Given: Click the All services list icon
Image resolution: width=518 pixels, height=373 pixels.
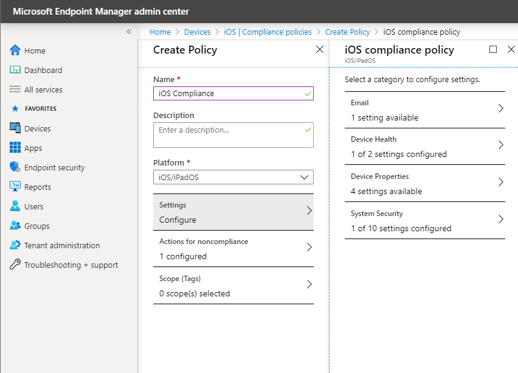Looking at the screenshot, I should tap(15, 89).
